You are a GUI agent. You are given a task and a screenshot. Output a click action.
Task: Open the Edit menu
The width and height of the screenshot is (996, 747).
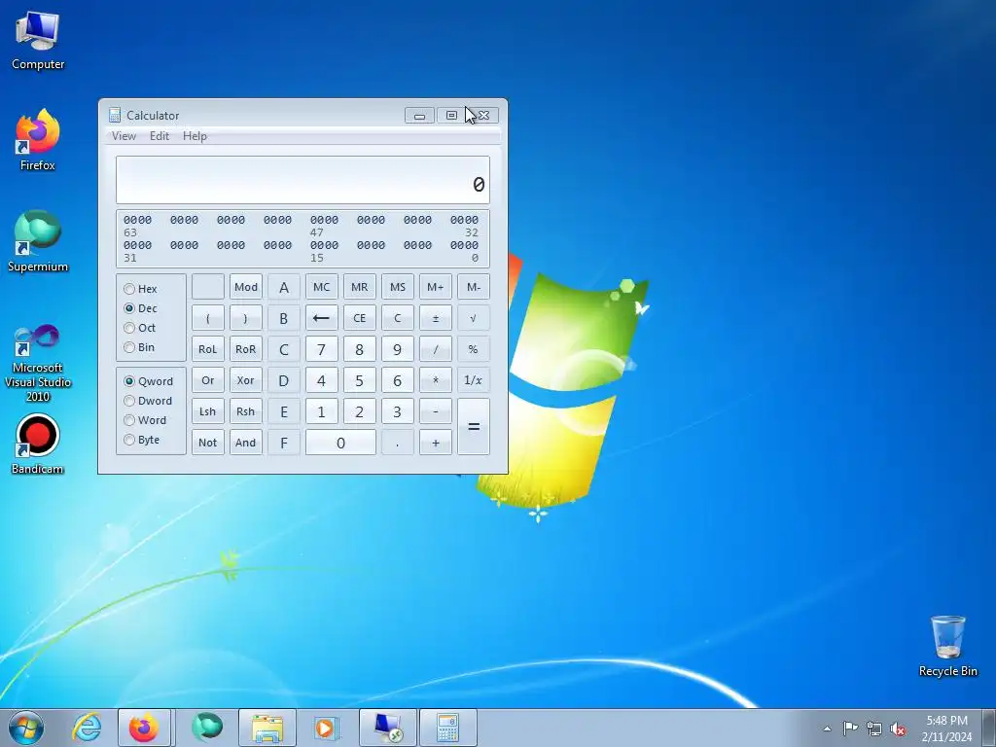tap(160, 136)
